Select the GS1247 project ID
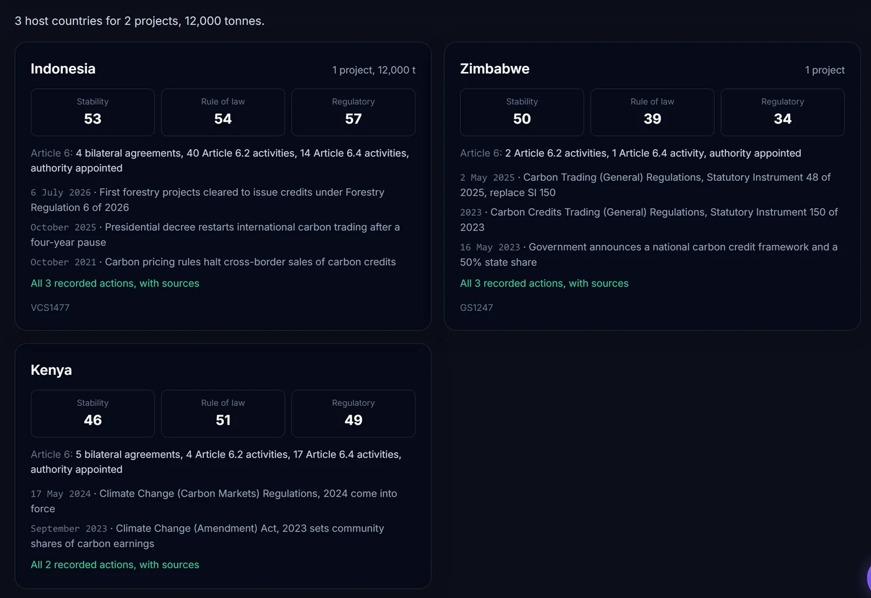This screenshot has width=871, height=598. pyautogui.click(x=477, y=308)
